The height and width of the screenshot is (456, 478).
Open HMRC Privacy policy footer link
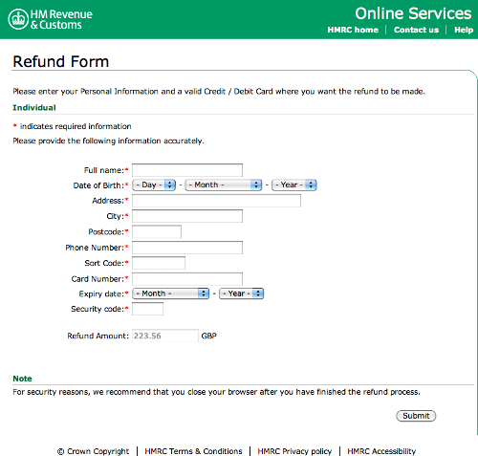pyautogui.click(x=294, y=451)
